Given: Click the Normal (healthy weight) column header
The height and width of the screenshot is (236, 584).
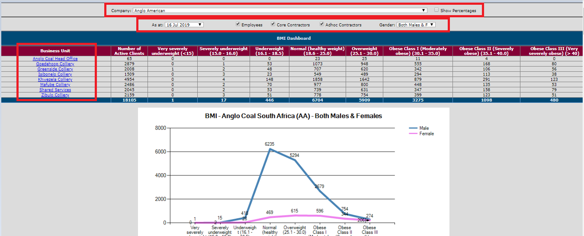Looking at the screenshot, I should 317,51.
